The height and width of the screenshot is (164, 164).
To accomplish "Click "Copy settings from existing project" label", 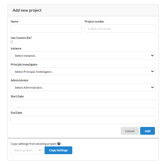I will click(33, 144).
